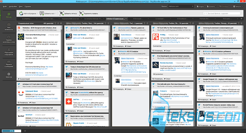246x133 pixels.
Task: Open Группы ключевых слов in the sidebar
Action: click(9, 39)
